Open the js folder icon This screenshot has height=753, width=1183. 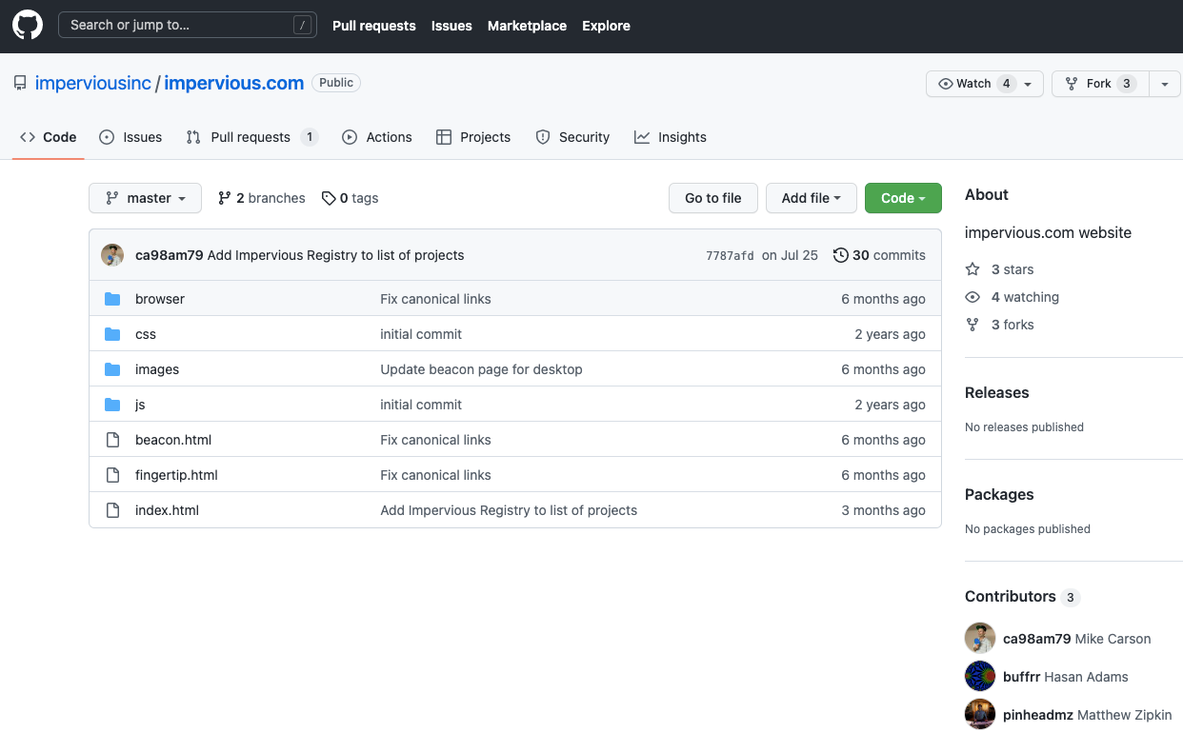click(112, 405)
